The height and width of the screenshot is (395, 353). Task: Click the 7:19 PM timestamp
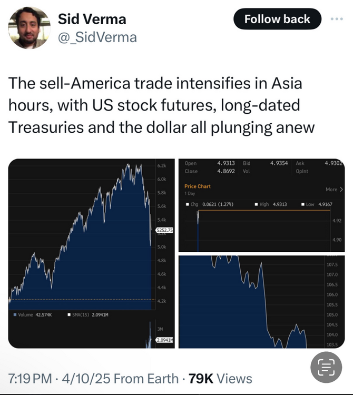point(30,378)
